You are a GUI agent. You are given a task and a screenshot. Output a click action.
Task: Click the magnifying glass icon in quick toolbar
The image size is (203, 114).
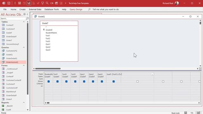click(47, 3)
